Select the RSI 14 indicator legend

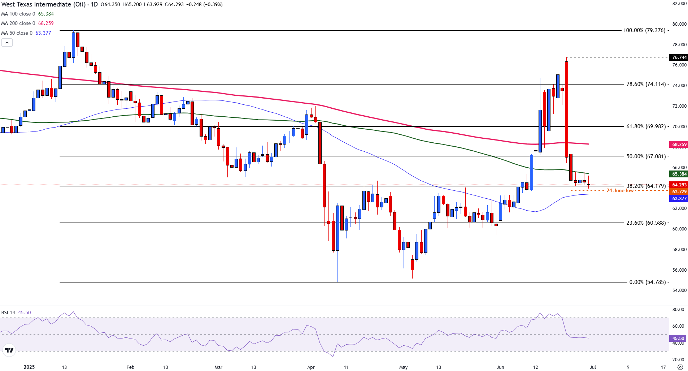16,312
